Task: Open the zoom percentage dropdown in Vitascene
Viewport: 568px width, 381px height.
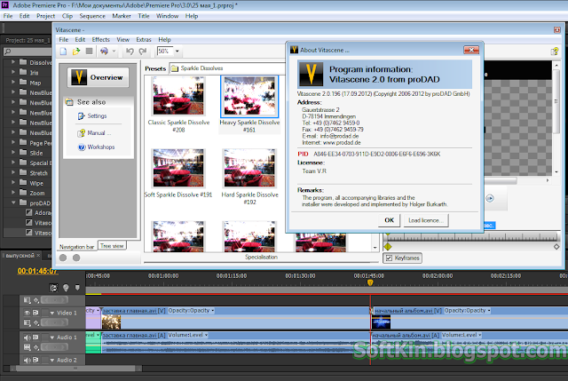Action: (177, 52)
